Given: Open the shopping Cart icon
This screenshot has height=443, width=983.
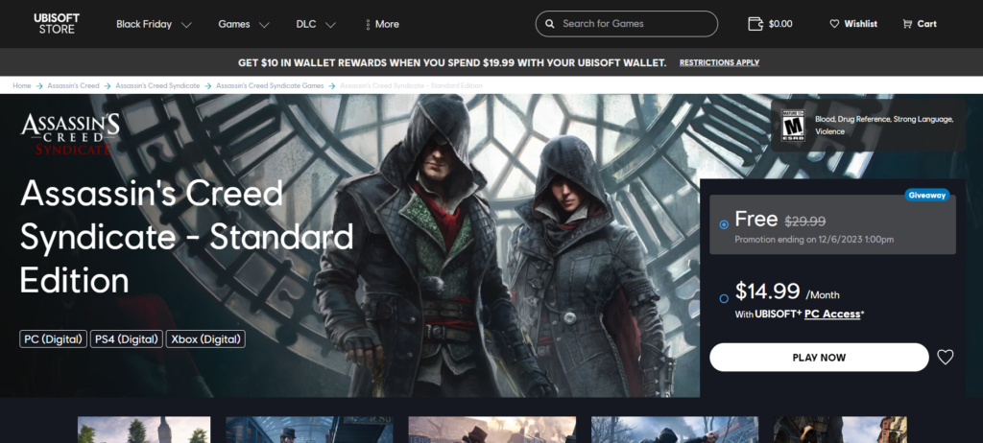Looking at the screenshot, I should click(907, 24).
